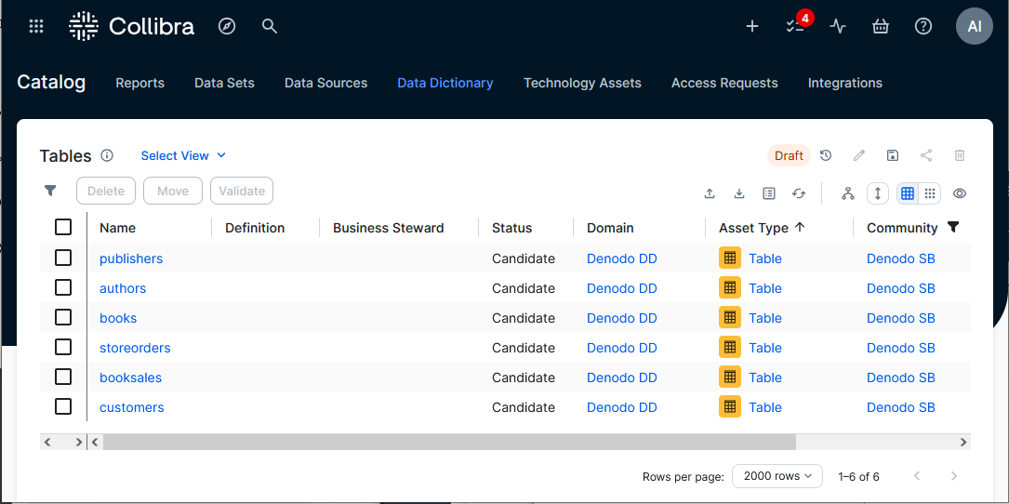
Task: Check the publishers row checkbox
Action: (x=63, y=258)
